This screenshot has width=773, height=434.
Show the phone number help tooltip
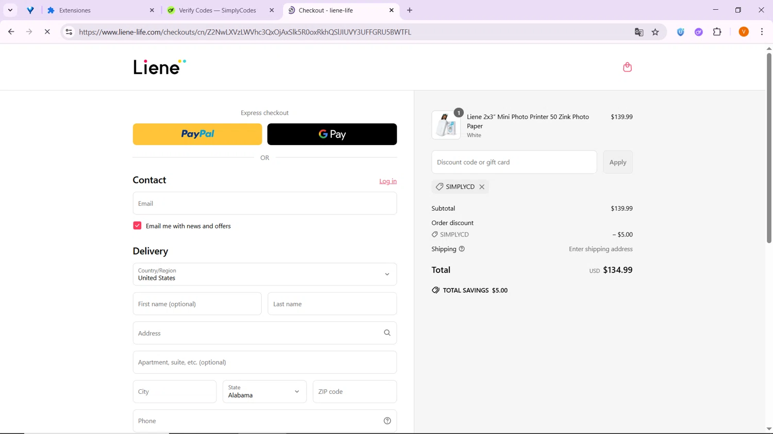click(387, 421)
